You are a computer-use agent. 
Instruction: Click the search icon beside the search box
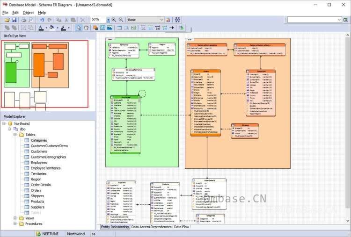click(346, 20)
